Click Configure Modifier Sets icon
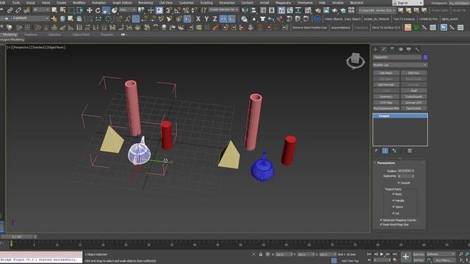This screenshot has height=264, width=470. coord(410,150)
